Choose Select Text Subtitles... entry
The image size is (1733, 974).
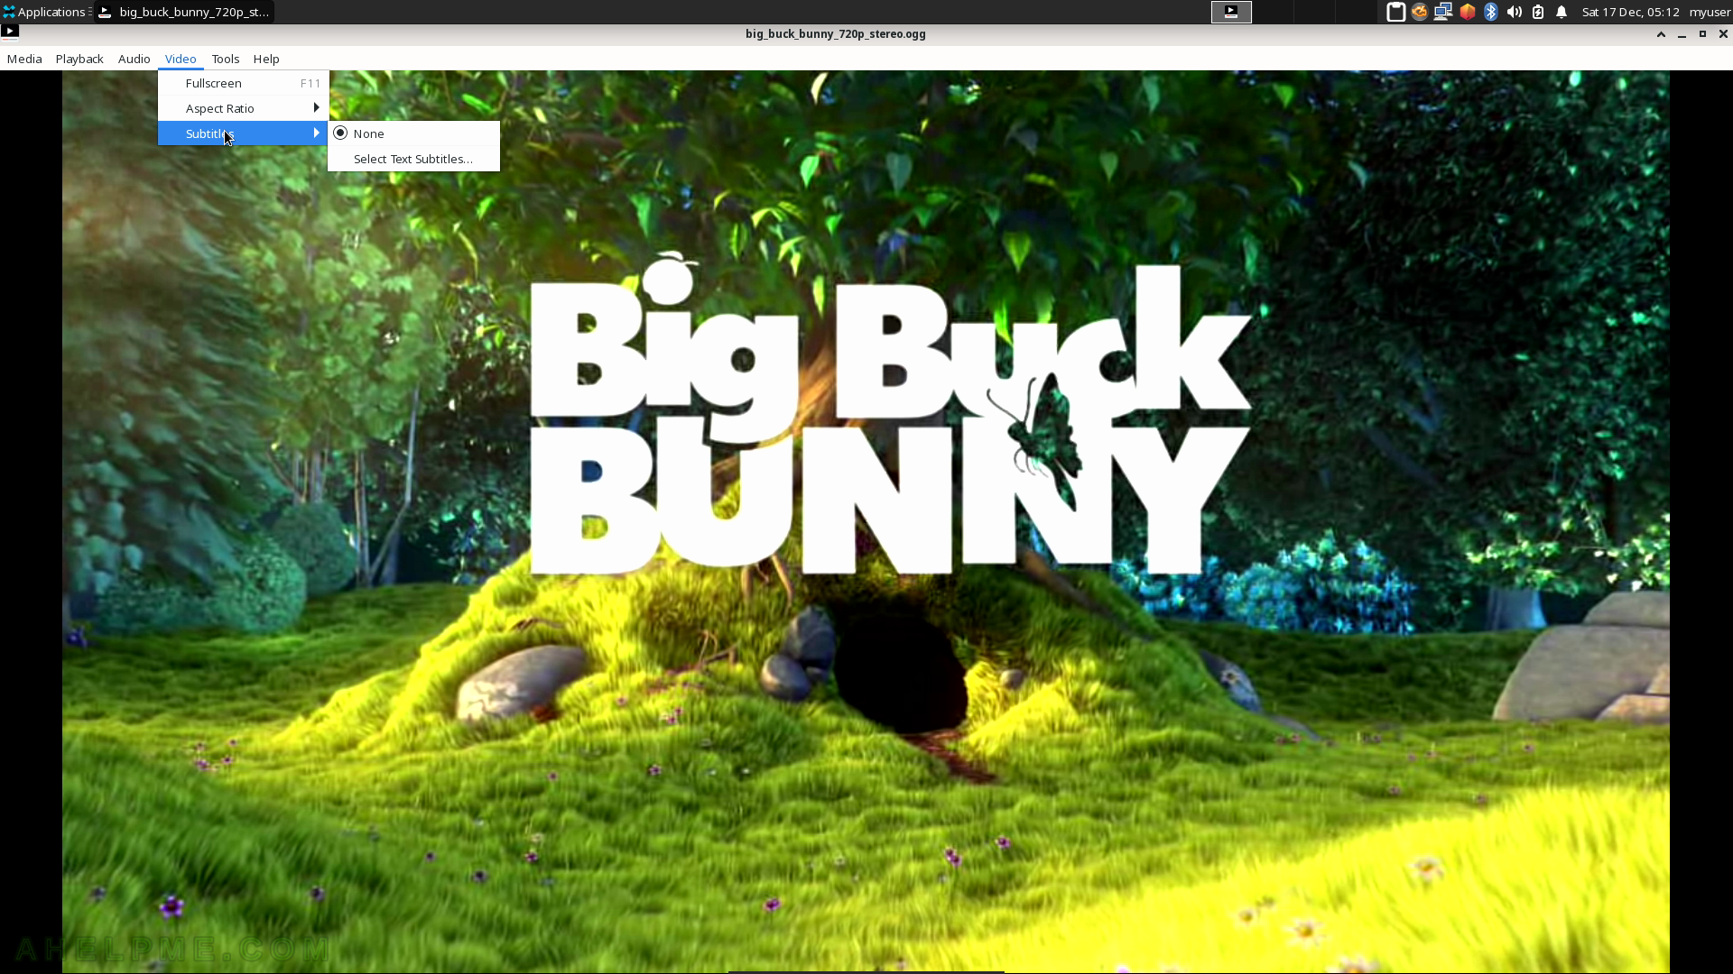tap(413, 159)
